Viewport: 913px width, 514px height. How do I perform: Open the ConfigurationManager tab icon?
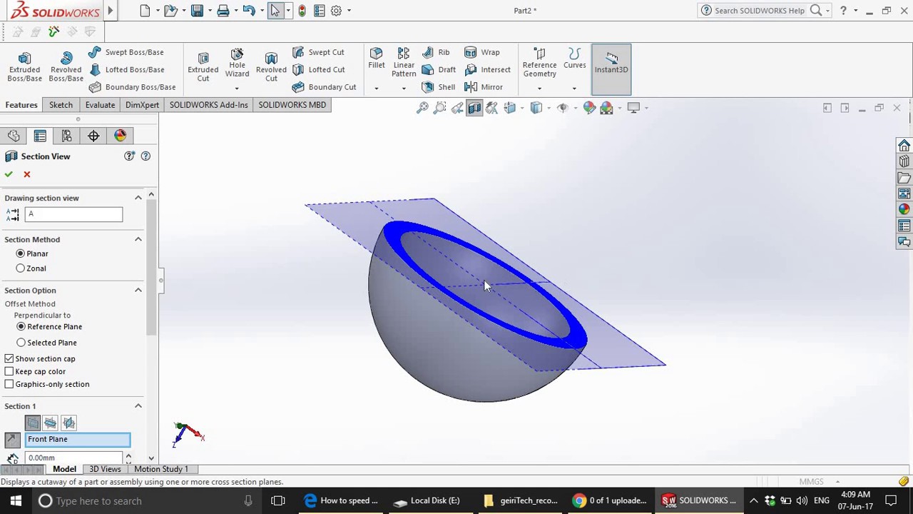coord(66,136)
